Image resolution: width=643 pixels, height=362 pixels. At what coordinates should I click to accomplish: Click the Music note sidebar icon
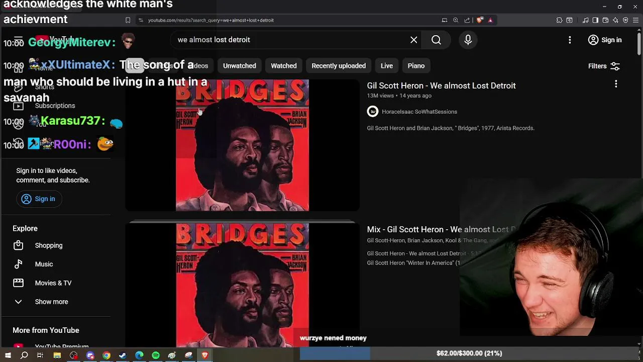click(18, 264)
